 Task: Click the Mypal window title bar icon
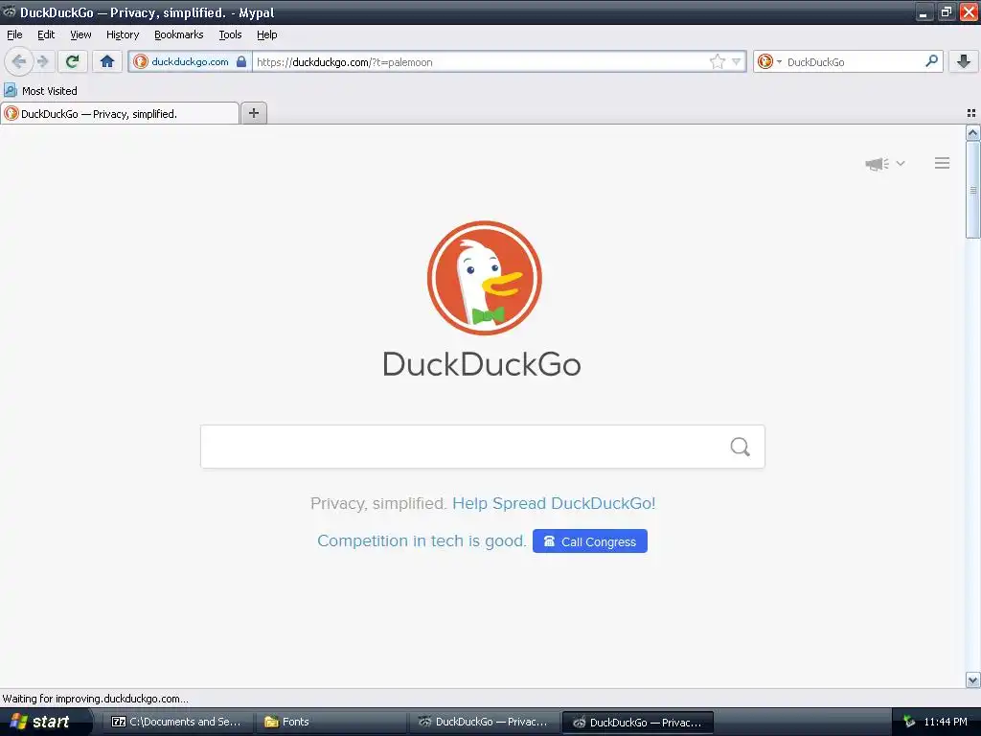pos(10,11)
